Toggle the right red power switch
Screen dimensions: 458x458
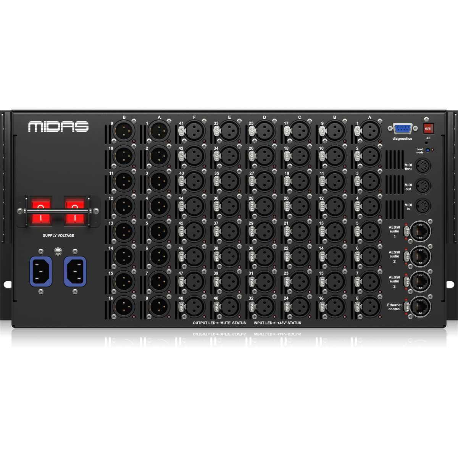74,211
